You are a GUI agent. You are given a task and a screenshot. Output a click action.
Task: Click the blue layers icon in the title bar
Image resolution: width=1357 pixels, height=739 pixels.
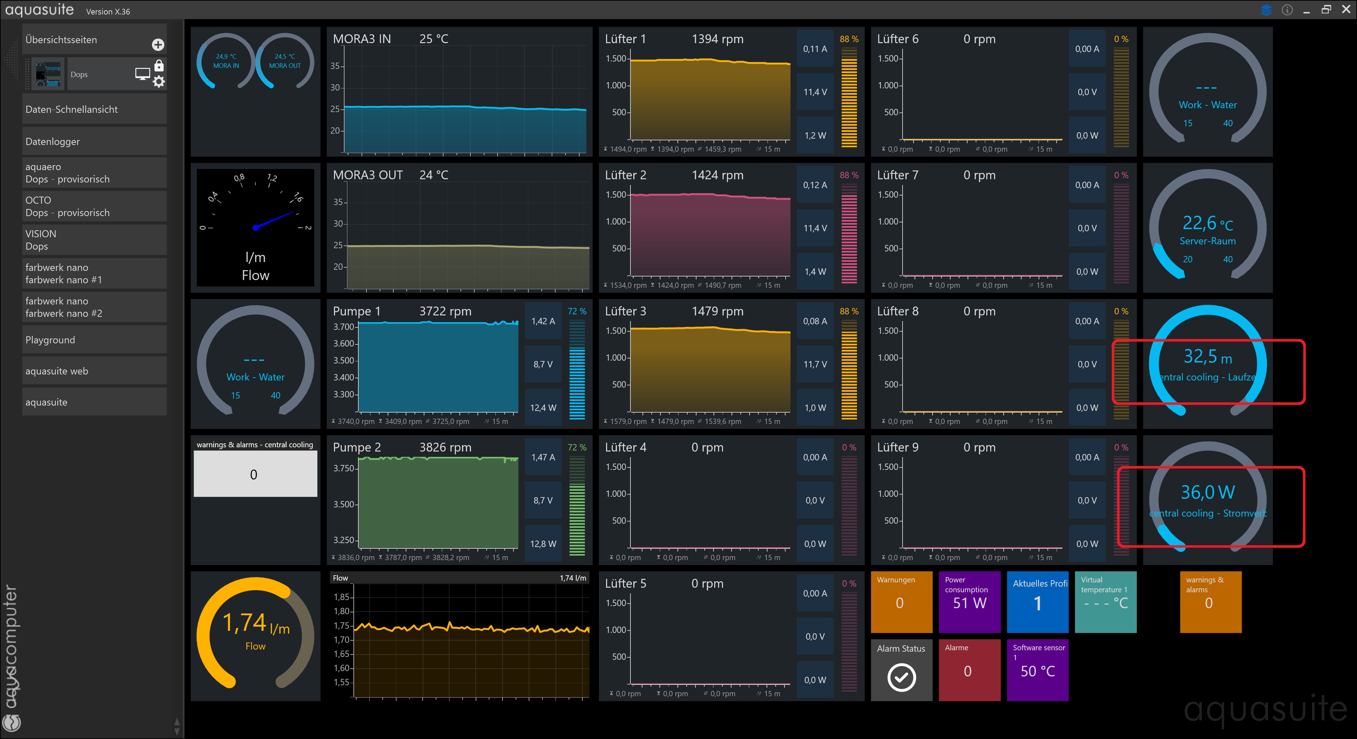tap(1267, 10)
